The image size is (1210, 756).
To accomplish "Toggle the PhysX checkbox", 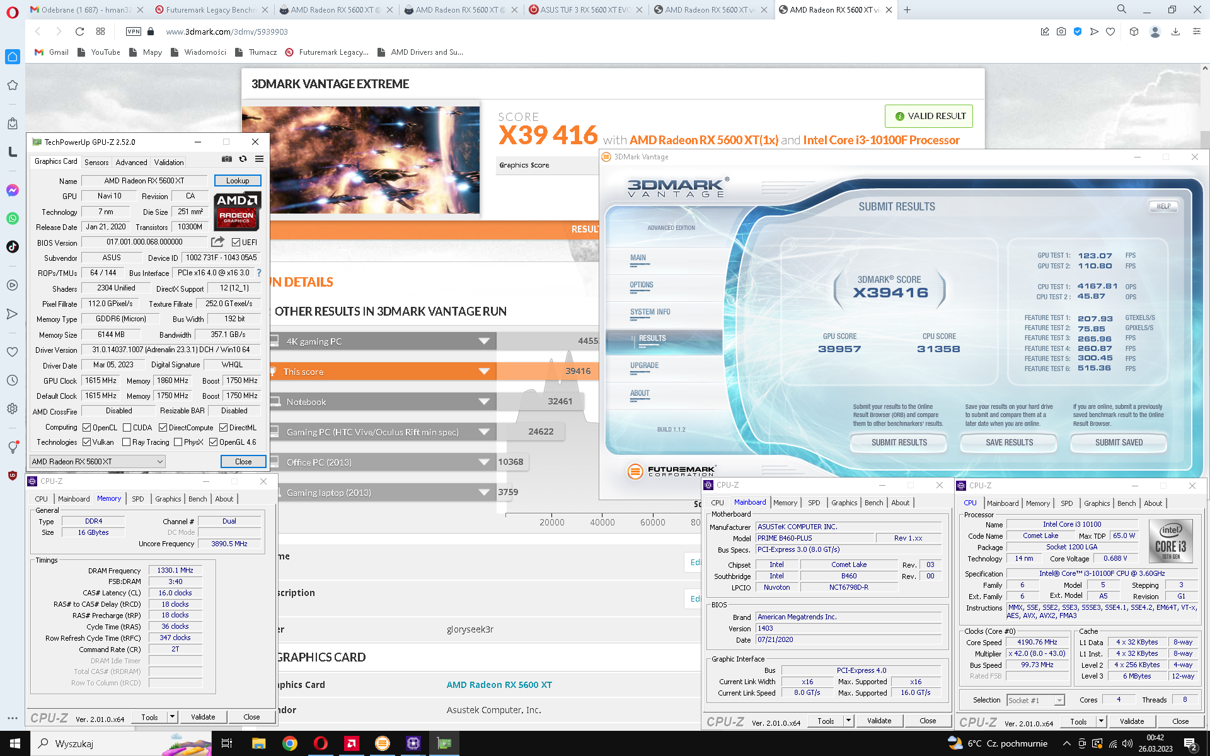I will click(178, 442).
